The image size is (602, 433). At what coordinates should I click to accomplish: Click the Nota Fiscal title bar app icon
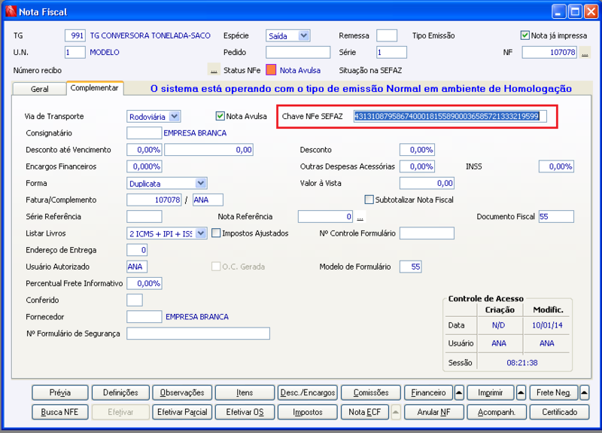[x=11, y=11]
